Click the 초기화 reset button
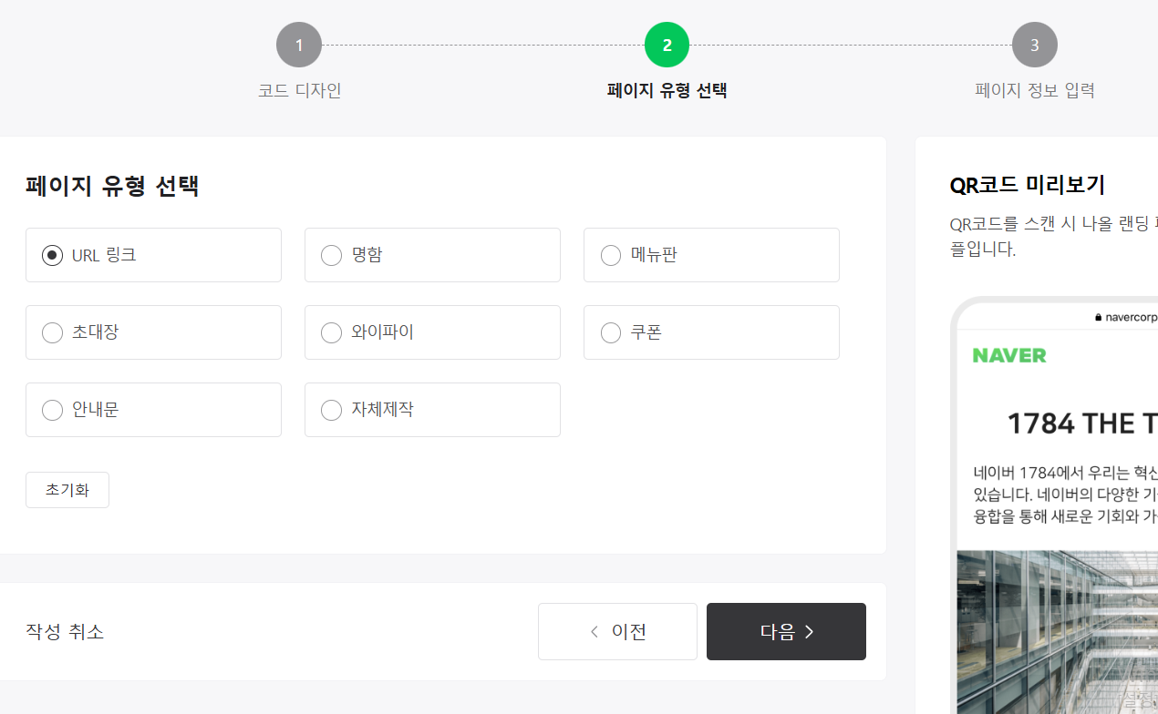1158x714 pixels. click(67, 489)
